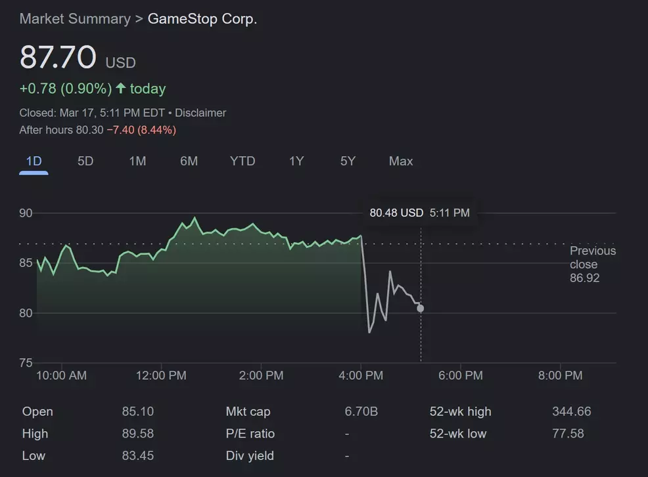This screenshot has height=477, width=648.
Task: Show the 5Y price chart
Action: point(348,161)
